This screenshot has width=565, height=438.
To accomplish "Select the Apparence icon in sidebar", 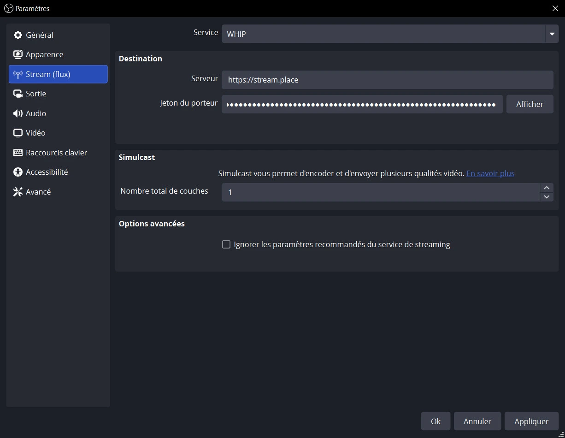I will pyautogui.click(x=18, y=54).
